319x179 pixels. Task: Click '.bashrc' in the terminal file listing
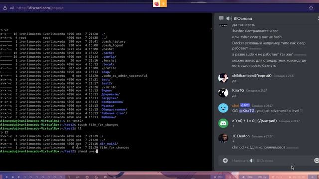(108, 49)
